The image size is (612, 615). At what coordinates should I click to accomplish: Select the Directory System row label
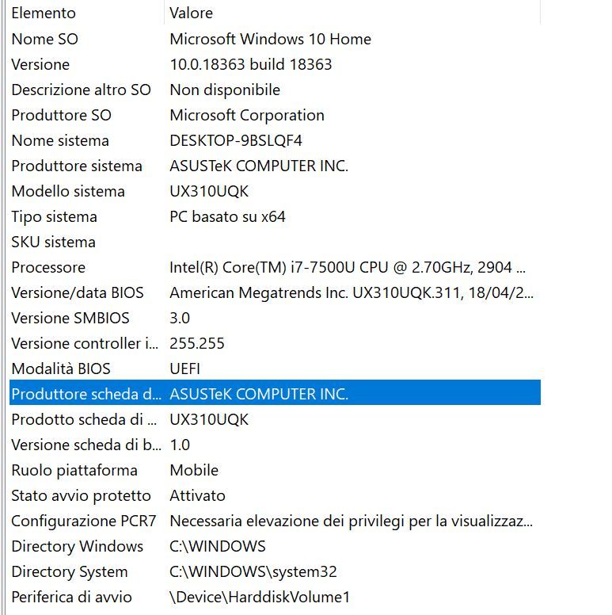tap(70, 572)
